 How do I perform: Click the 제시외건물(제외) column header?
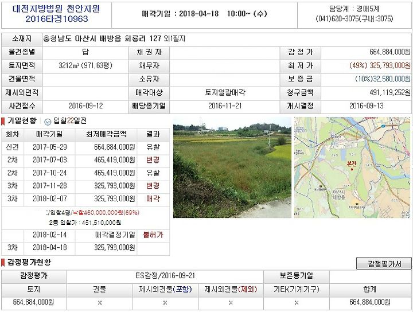point(231,290)
